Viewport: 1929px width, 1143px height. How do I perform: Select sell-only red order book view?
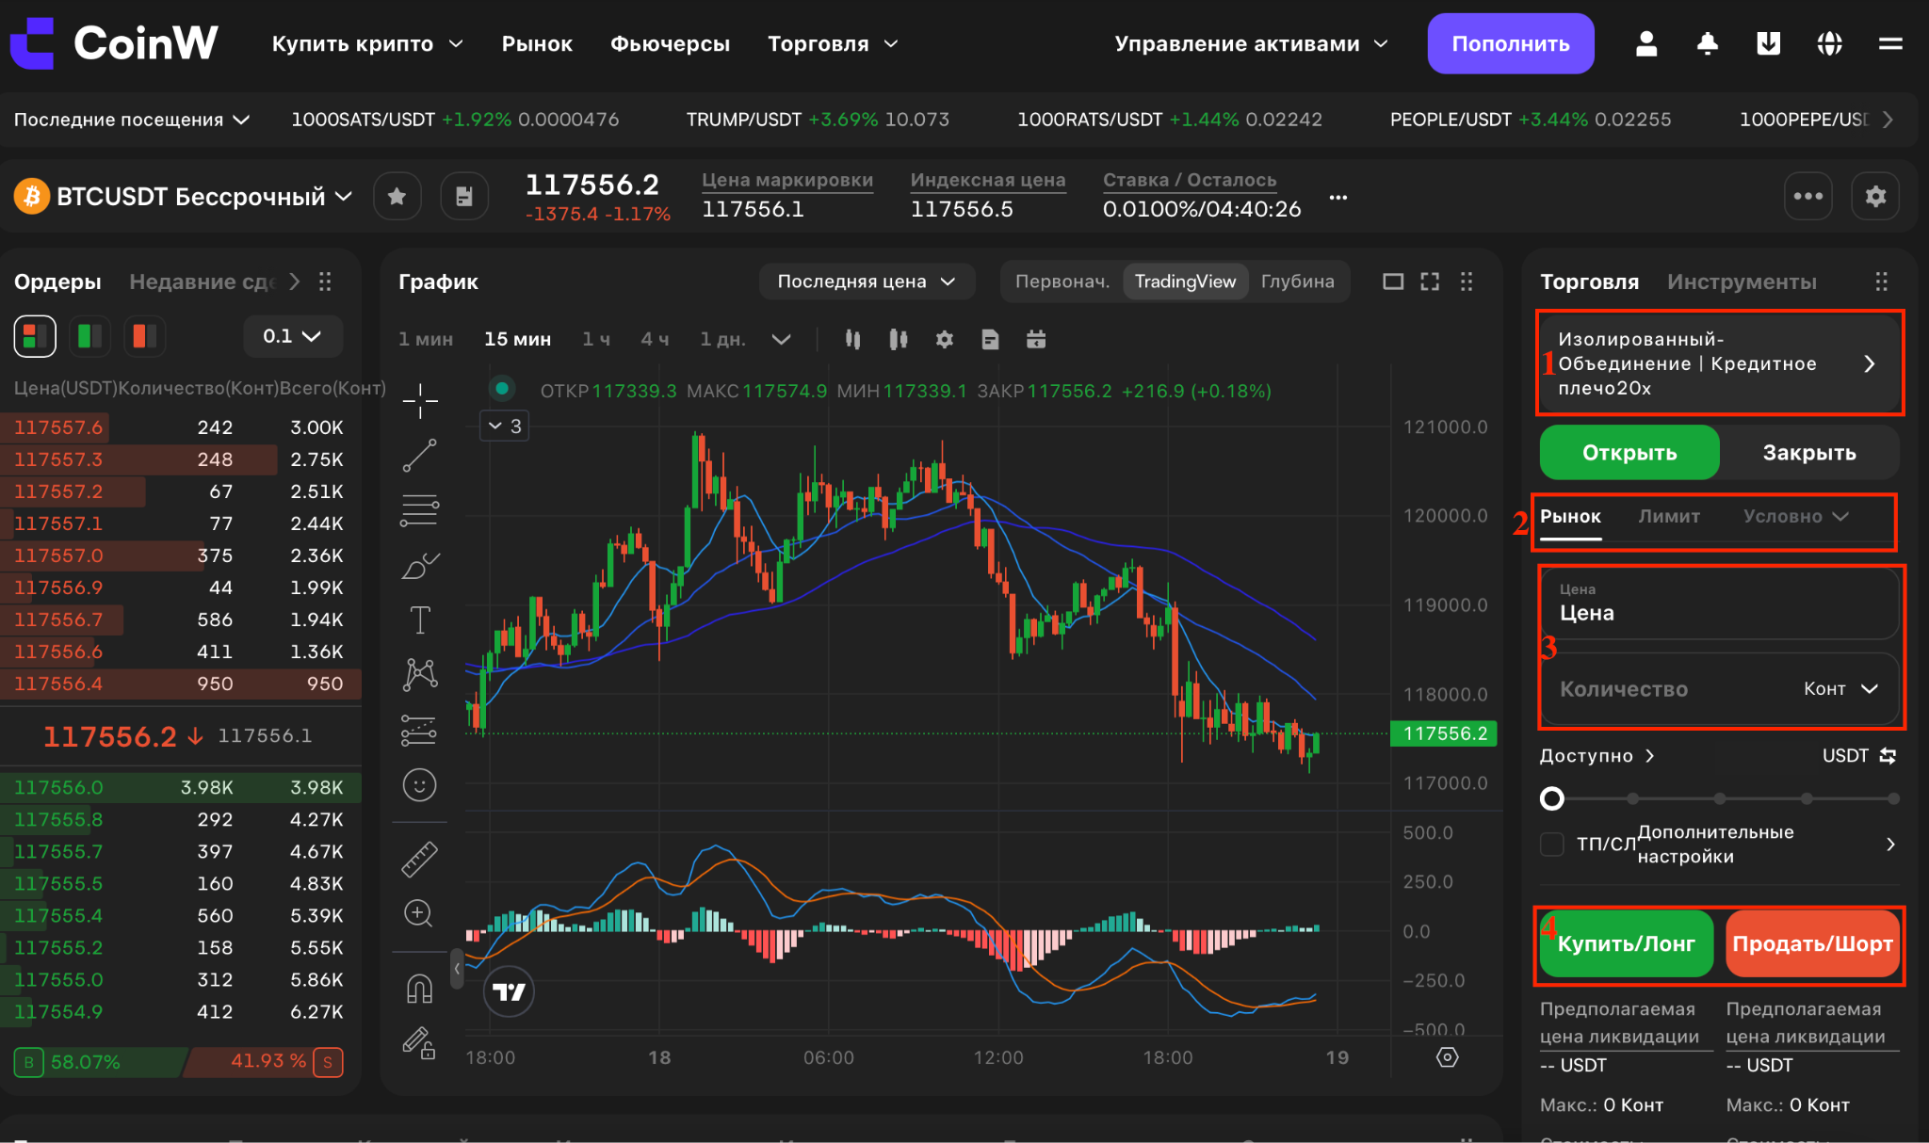coord(145,336)
